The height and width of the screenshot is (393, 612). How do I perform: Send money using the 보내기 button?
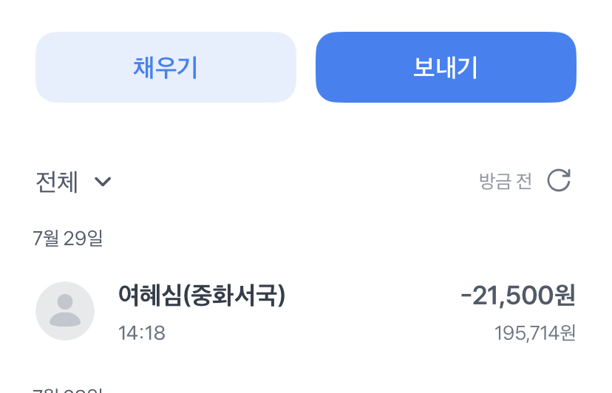tap(446, 67)
